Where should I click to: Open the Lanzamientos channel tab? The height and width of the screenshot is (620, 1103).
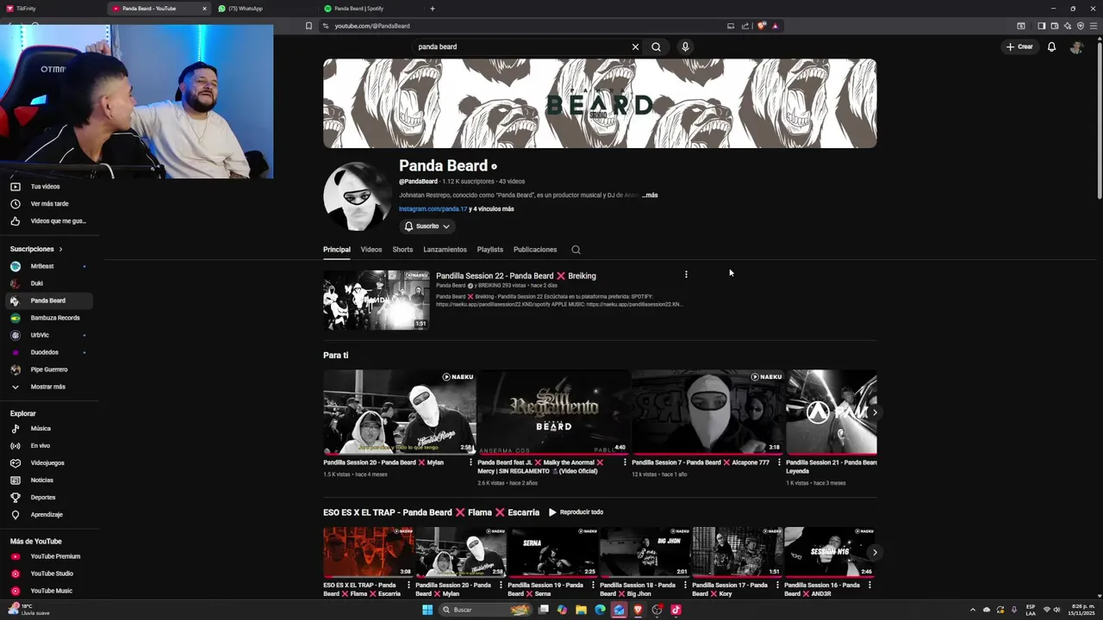point(445,250)
